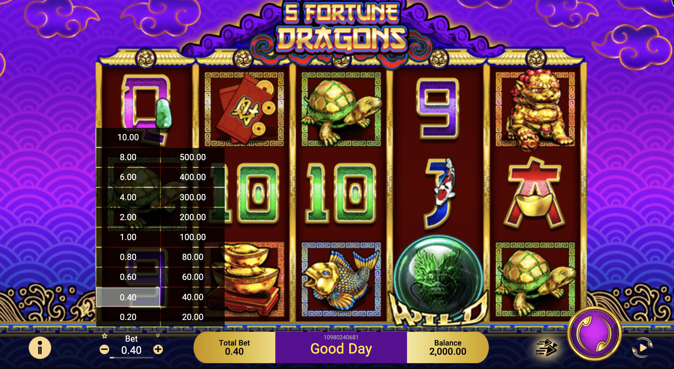This screenshot has height=369, width=674.
Task: Select the 0.20 bet value
Action: (x=128, y=317)
